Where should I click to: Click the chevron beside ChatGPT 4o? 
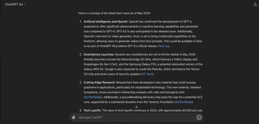pyautogui.click(x=25, y=5)
